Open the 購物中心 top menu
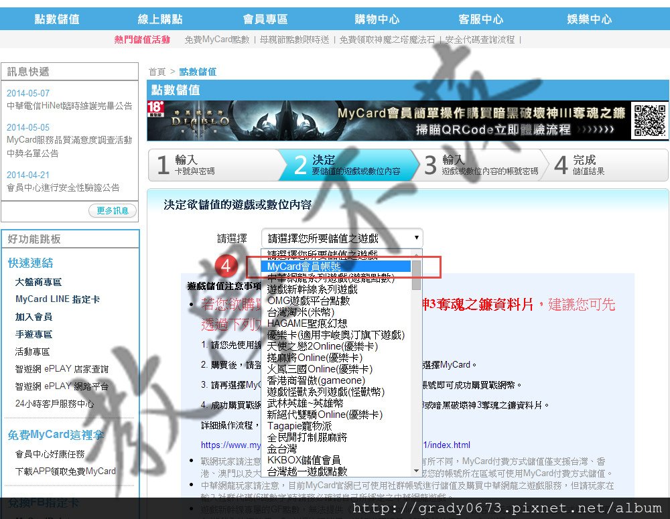 click(377, 19)
